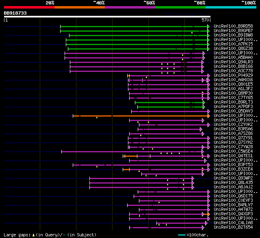Select the UniRef100_Q4XGP3 label

pos(233,214)
